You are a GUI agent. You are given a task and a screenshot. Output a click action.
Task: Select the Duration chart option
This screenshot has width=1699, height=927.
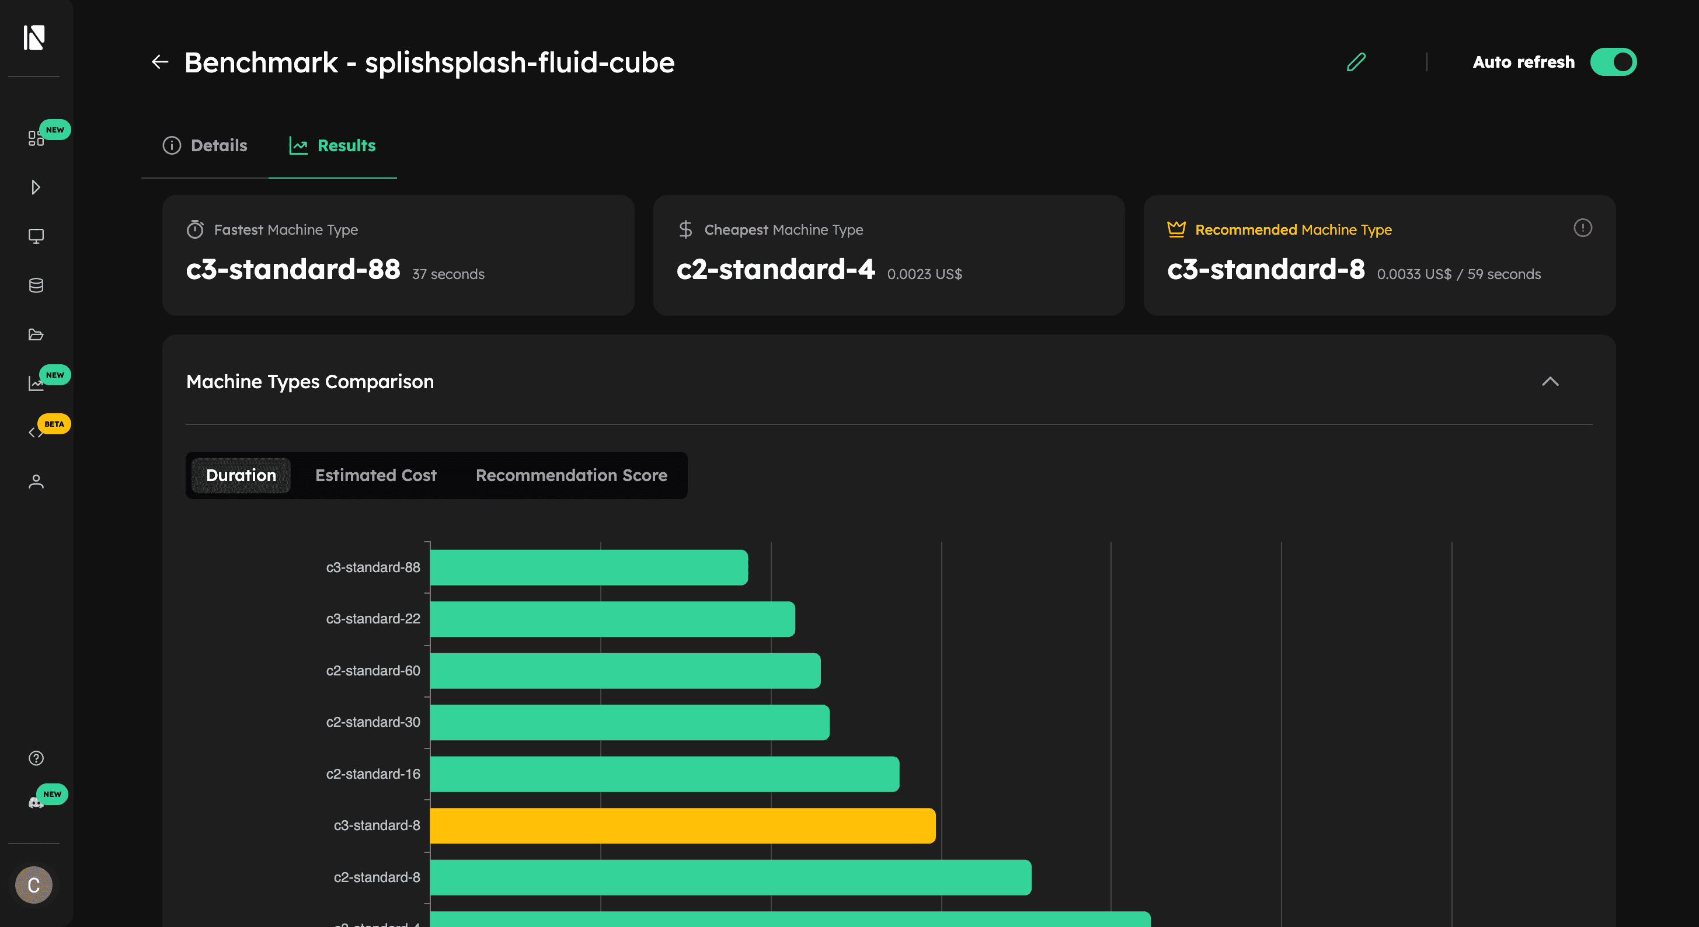coord(241,475)
